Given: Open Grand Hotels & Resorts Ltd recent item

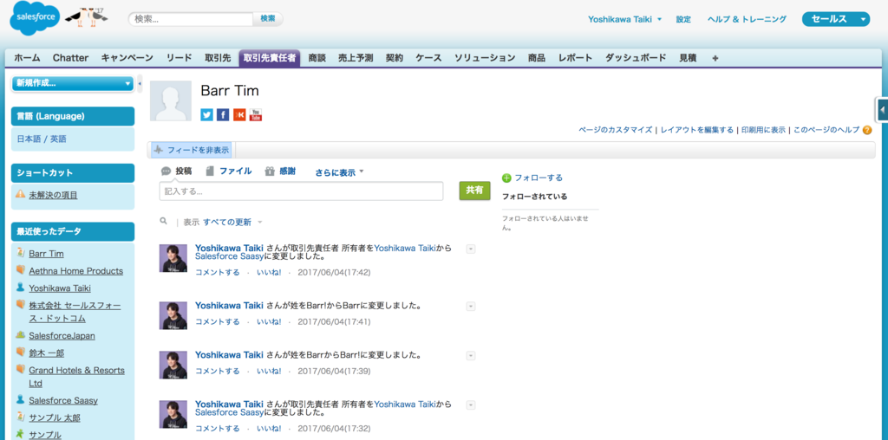Looking at the screenshot, I should pos(76,377).
